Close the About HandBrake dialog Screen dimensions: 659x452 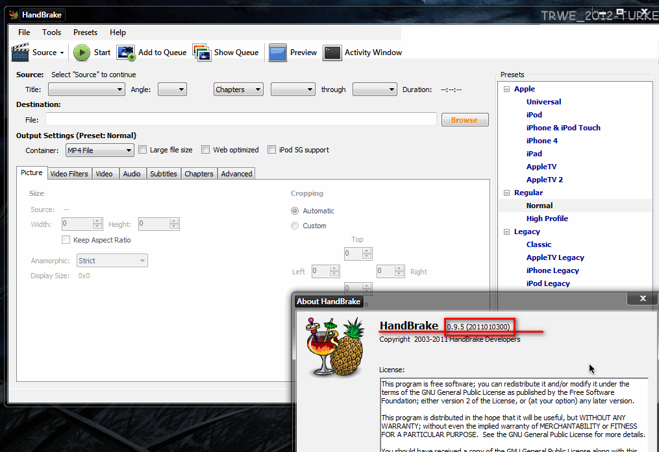[x=643, y=298]
